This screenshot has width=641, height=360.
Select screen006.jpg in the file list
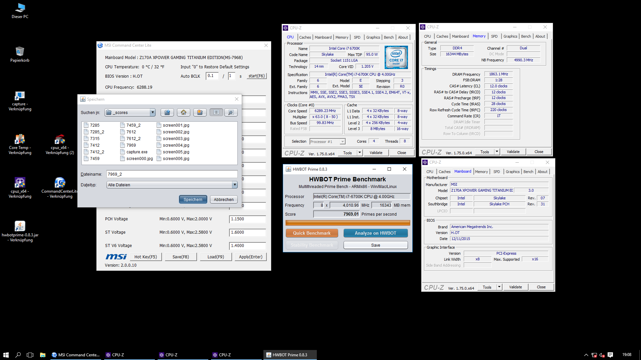tap(173, 158)
